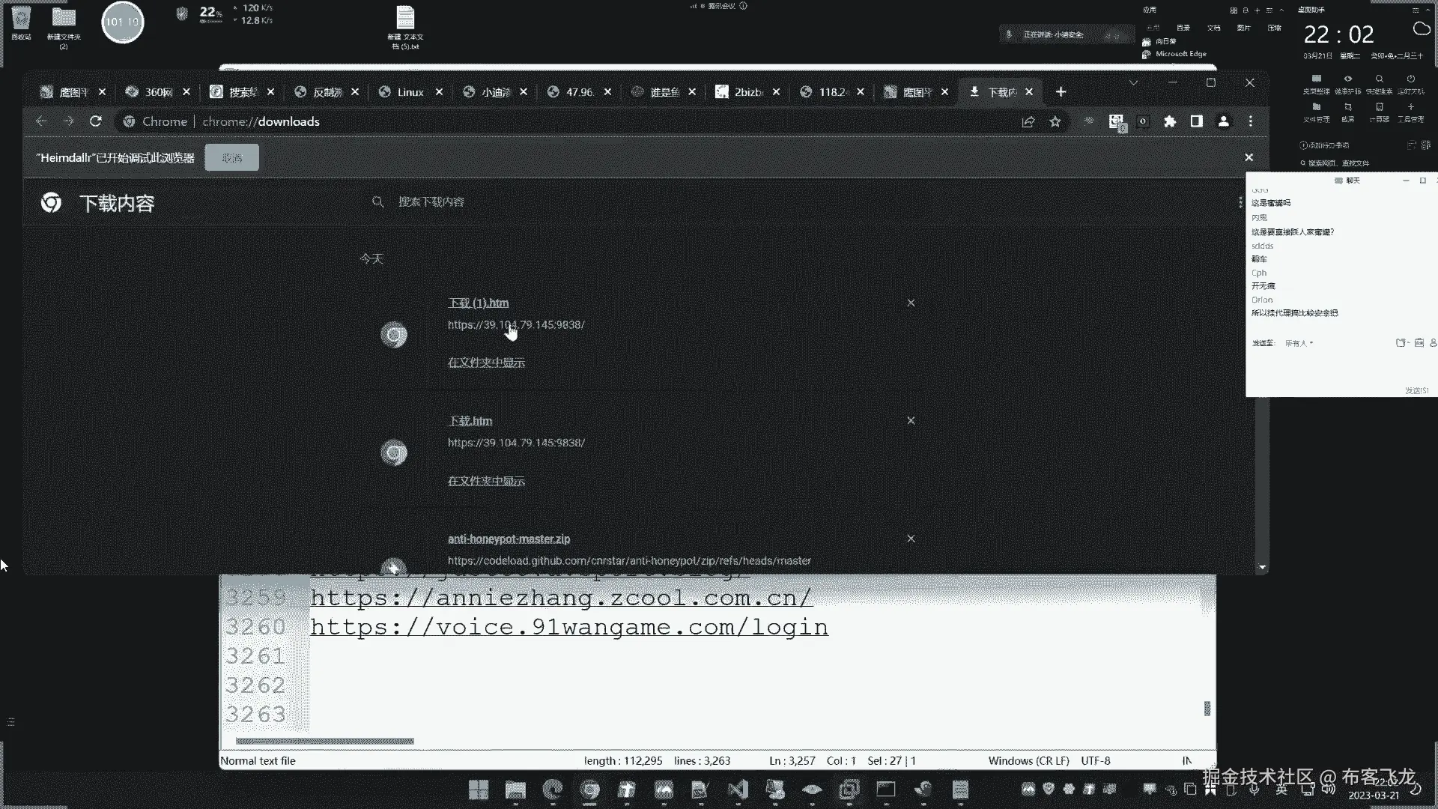
Task: Show 下载.htm in folder link
Action: click(x=486, y=481)
